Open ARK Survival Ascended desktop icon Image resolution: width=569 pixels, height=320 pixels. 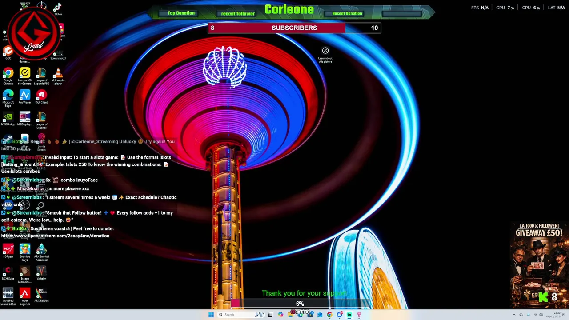click(41, 253)
